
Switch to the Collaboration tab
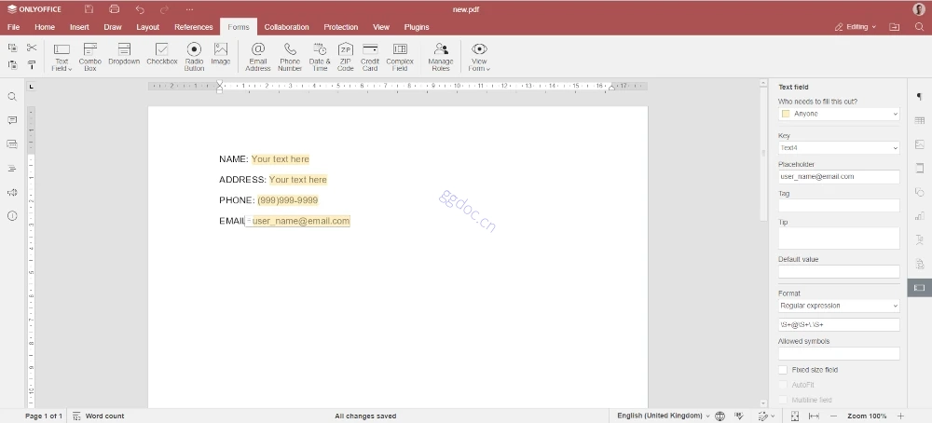[286, 27]
